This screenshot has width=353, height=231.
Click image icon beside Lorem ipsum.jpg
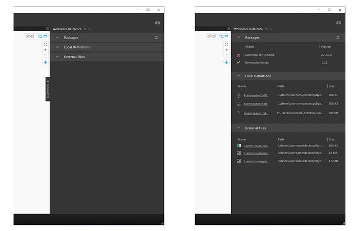click(239, 161)
